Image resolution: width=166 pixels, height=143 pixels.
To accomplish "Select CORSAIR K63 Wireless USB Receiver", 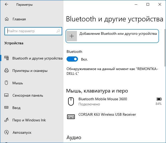I will pos(114,117).
